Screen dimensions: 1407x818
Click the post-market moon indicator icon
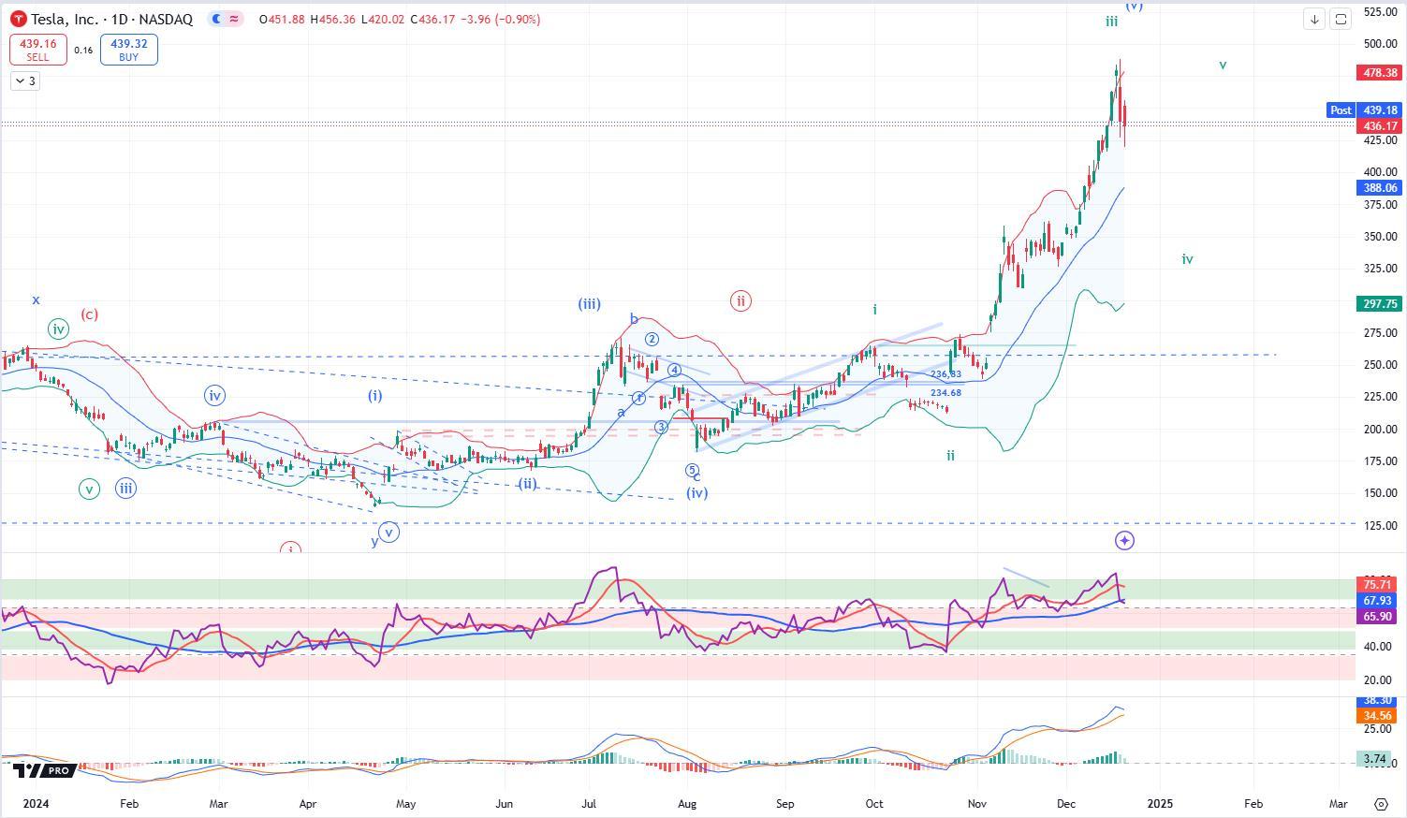(x=217, y=19)
